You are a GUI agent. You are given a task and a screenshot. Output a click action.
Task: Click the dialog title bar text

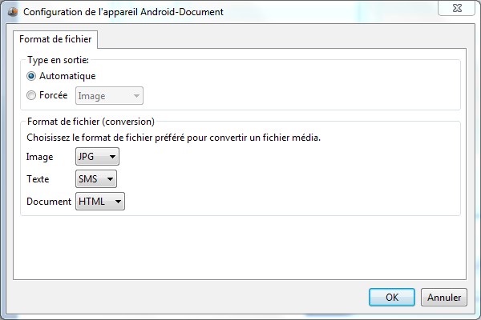pos(123,12)
